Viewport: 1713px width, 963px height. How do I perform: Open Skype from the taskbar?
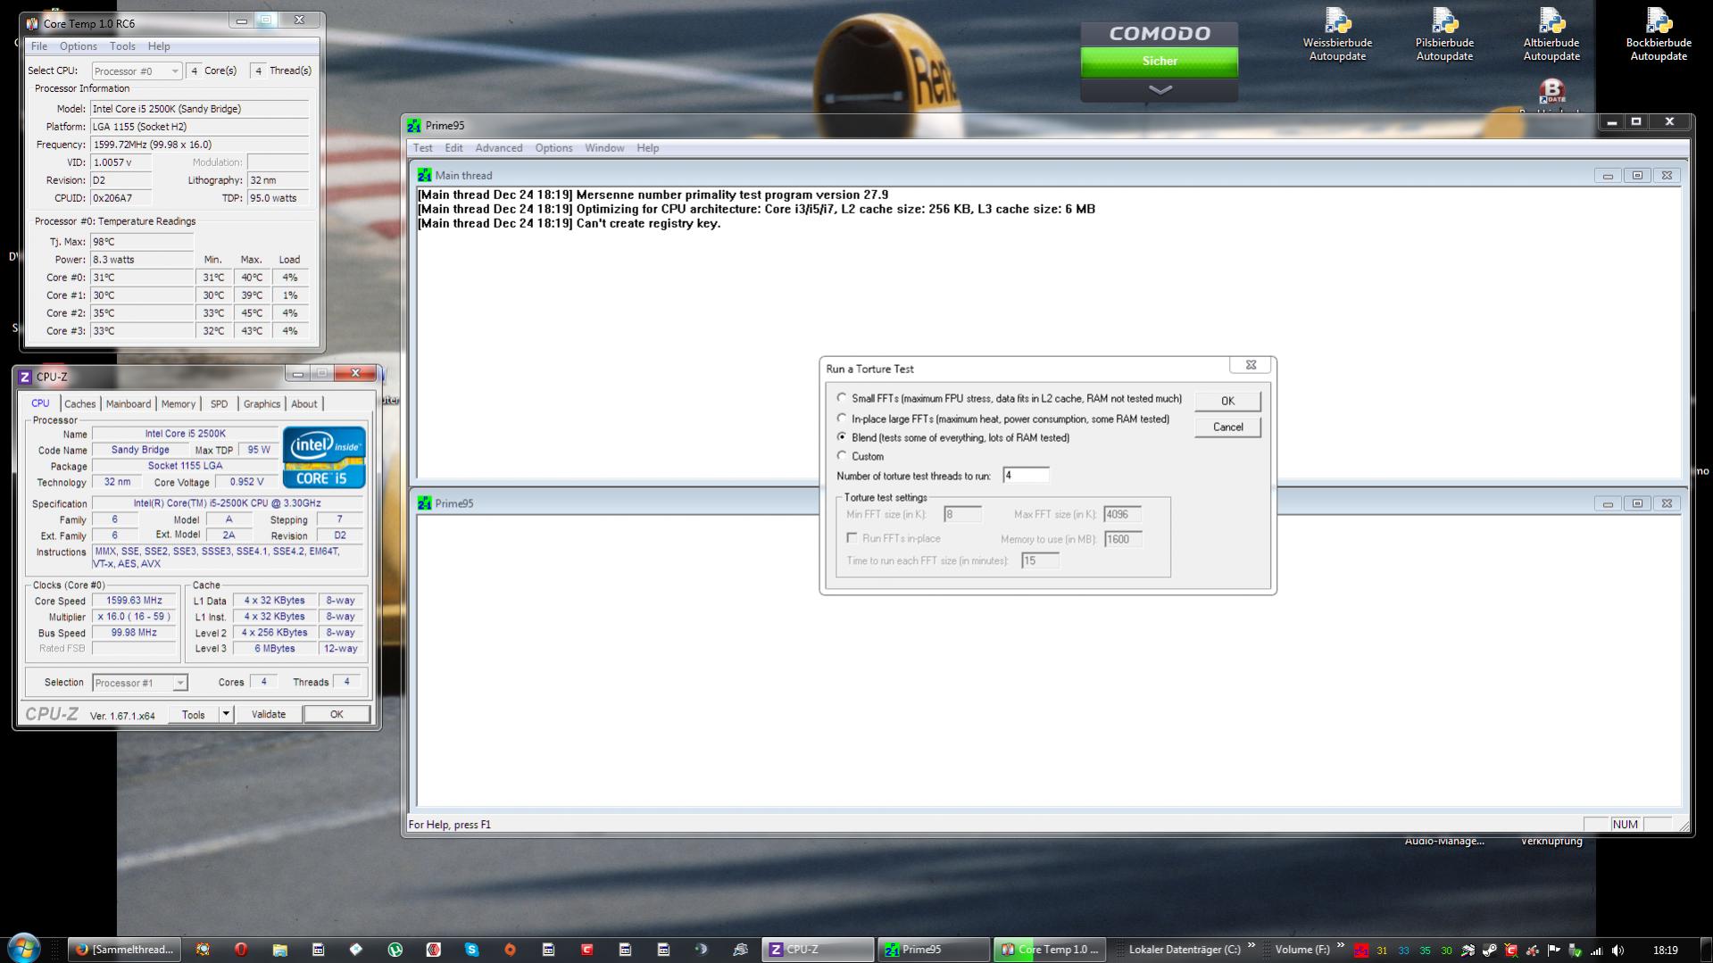(471, 950)
